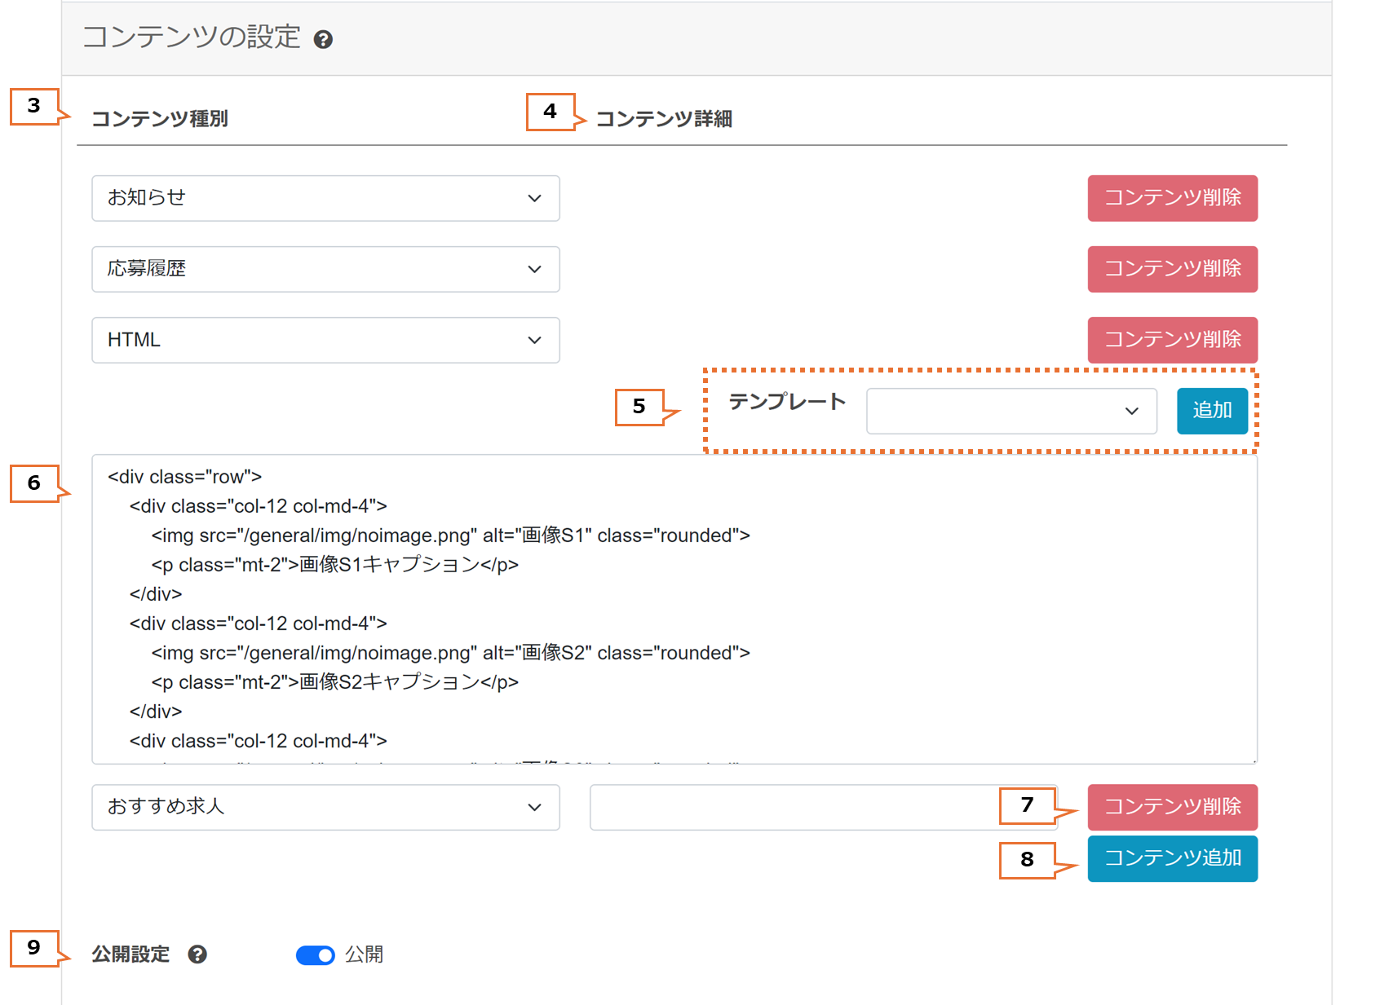Click the img line with alt 画像S1
This screenshot has width=1384, height=1005.
[x=450, y=536]
